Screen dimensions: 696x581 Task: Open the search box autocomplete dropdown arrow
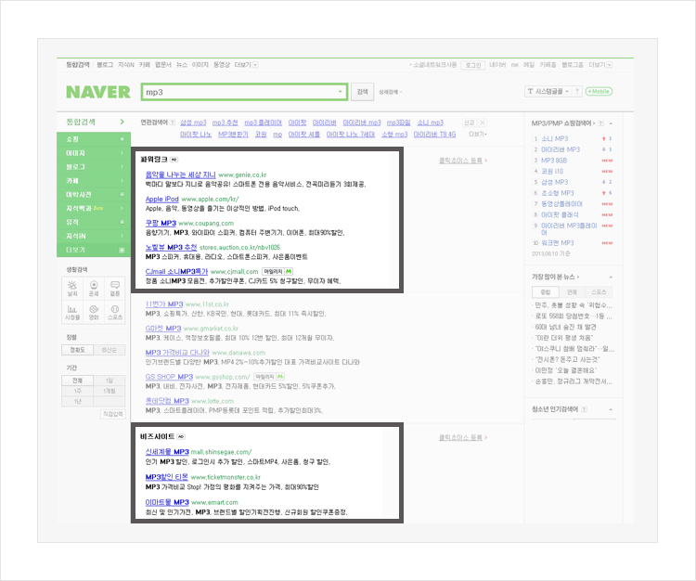[341, 92]
